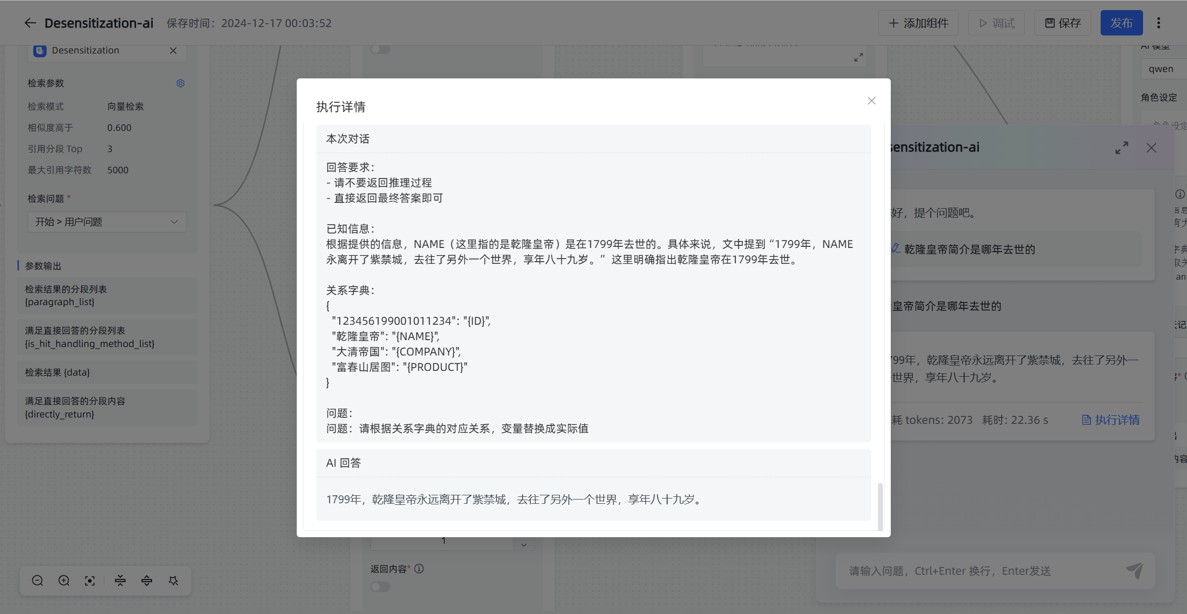This screenshot has height=614, width=1187.
Task: Open the 检索参数 settings gear icon
Action: click(x=180, y=83)
